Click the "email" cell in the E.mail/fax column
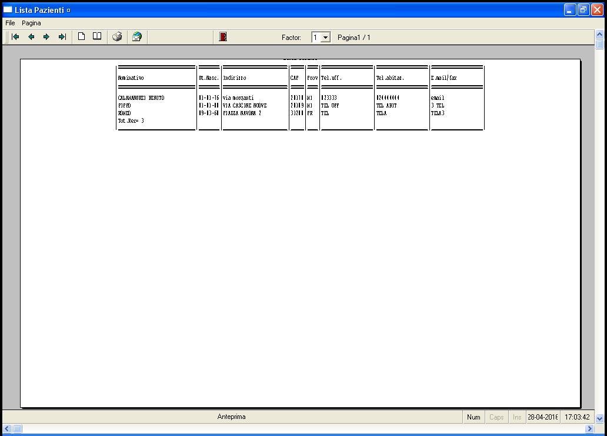Screen dimensions: 607x436 (x=438, y=98)
